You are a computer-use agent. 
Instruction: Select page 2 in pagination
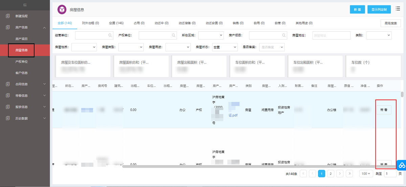coord(331,173)
